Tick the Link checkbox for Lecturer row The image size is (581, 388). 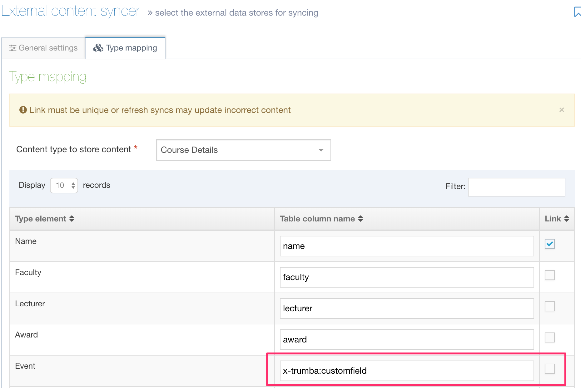(x=549, y=306)
